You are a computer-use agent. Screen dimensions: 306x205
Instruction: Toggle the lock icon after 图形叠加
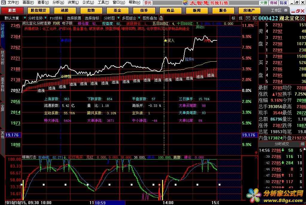[x=161, y=18]
